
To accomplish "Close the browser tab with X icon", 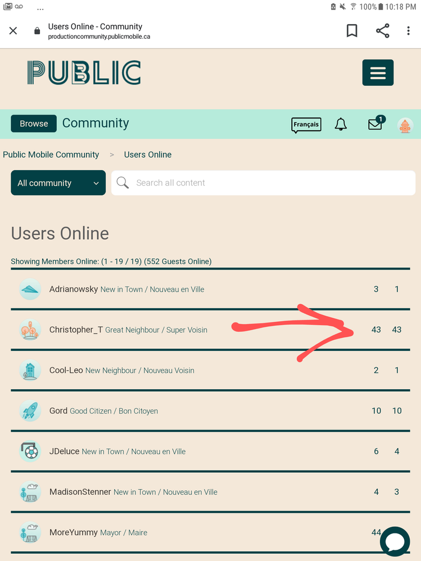I will 13,31.
